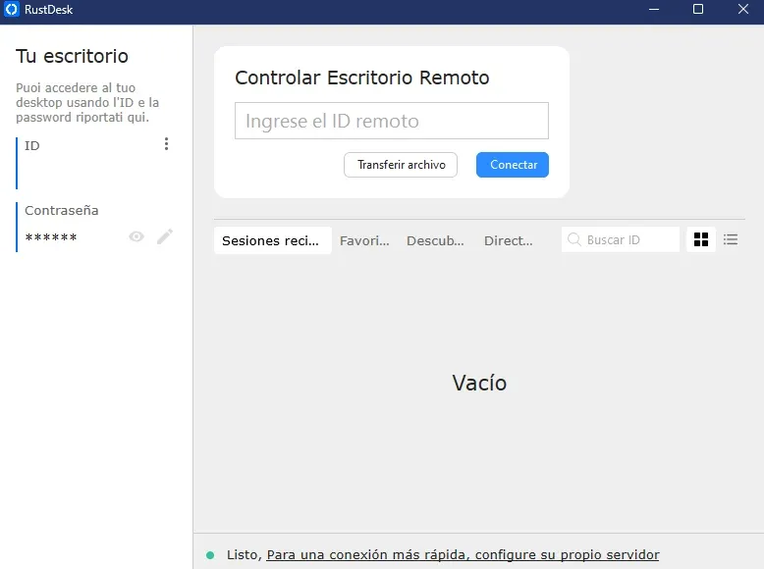The width and height of the screenshot is (764, 569).
Task: Switch to the Descubierto tab
Action: [x=435, y=240]
